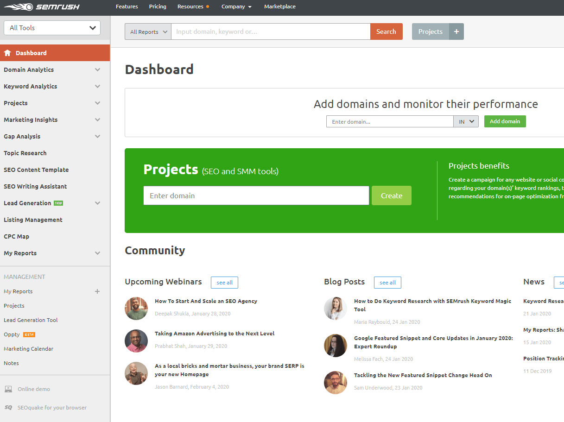
Task: Open Listing Management
Action: pos(33,220)
